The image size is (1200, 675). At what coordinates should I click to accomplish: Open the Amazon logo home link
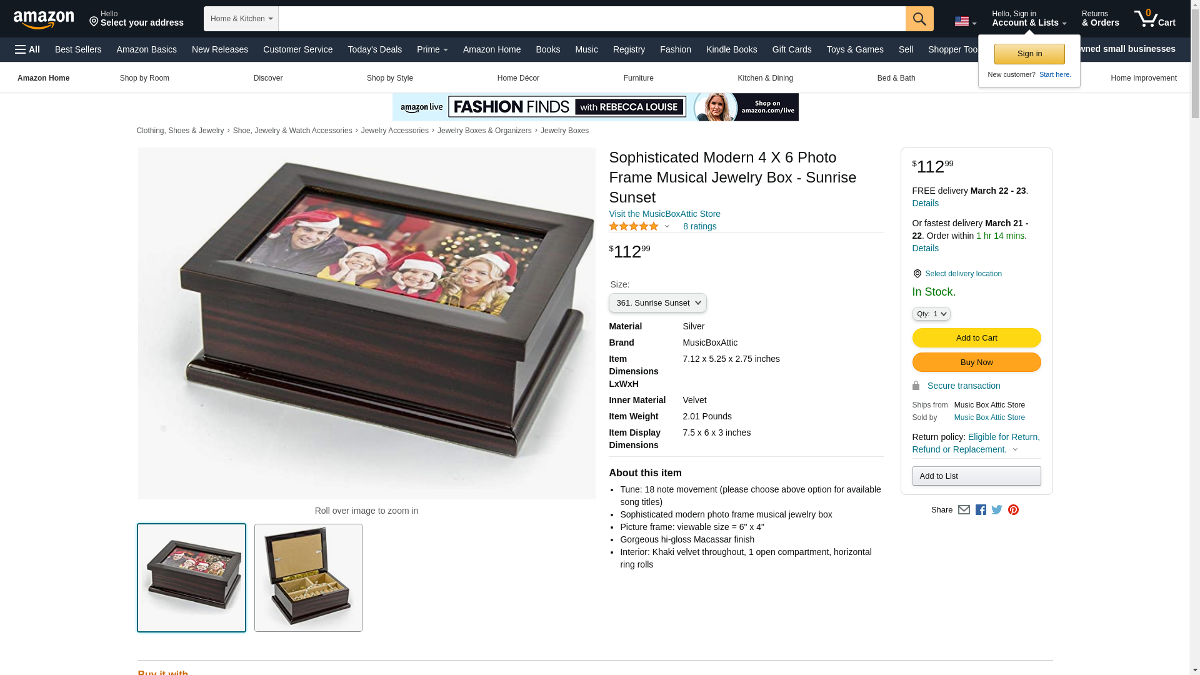[44, 19]
